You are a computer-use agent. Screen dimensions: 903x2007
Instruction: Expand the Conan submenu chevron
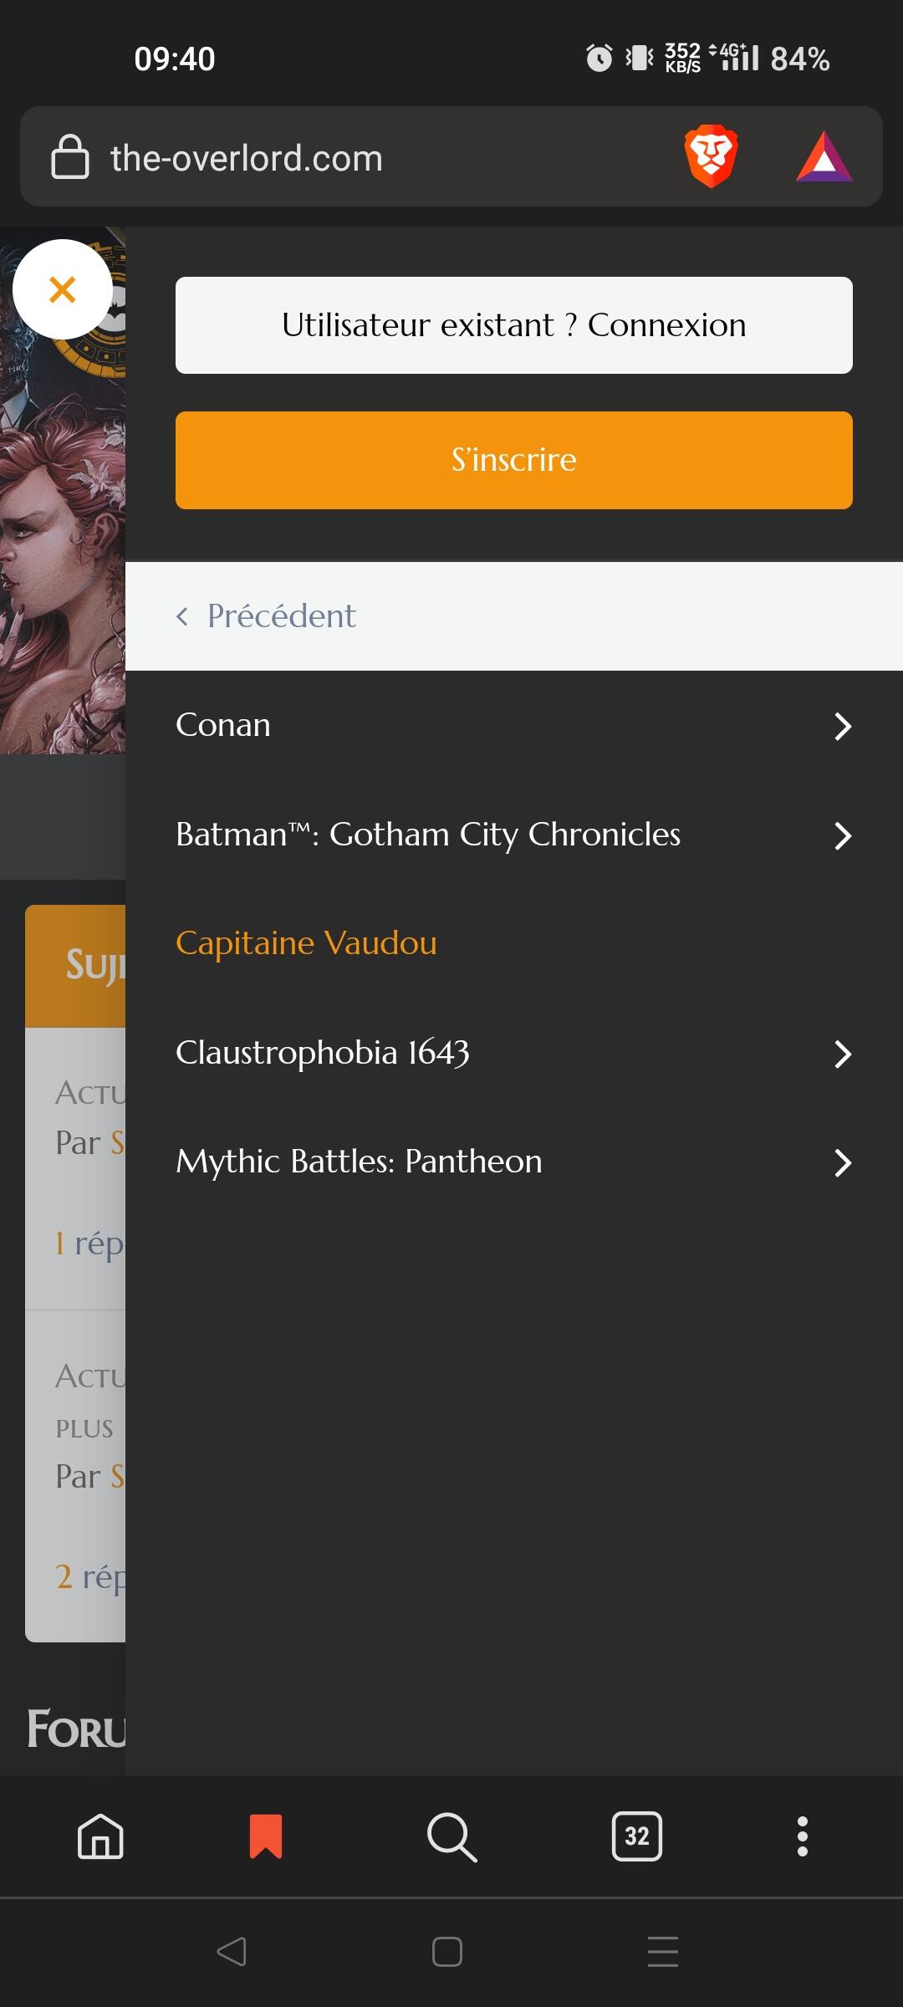point(843,726)
